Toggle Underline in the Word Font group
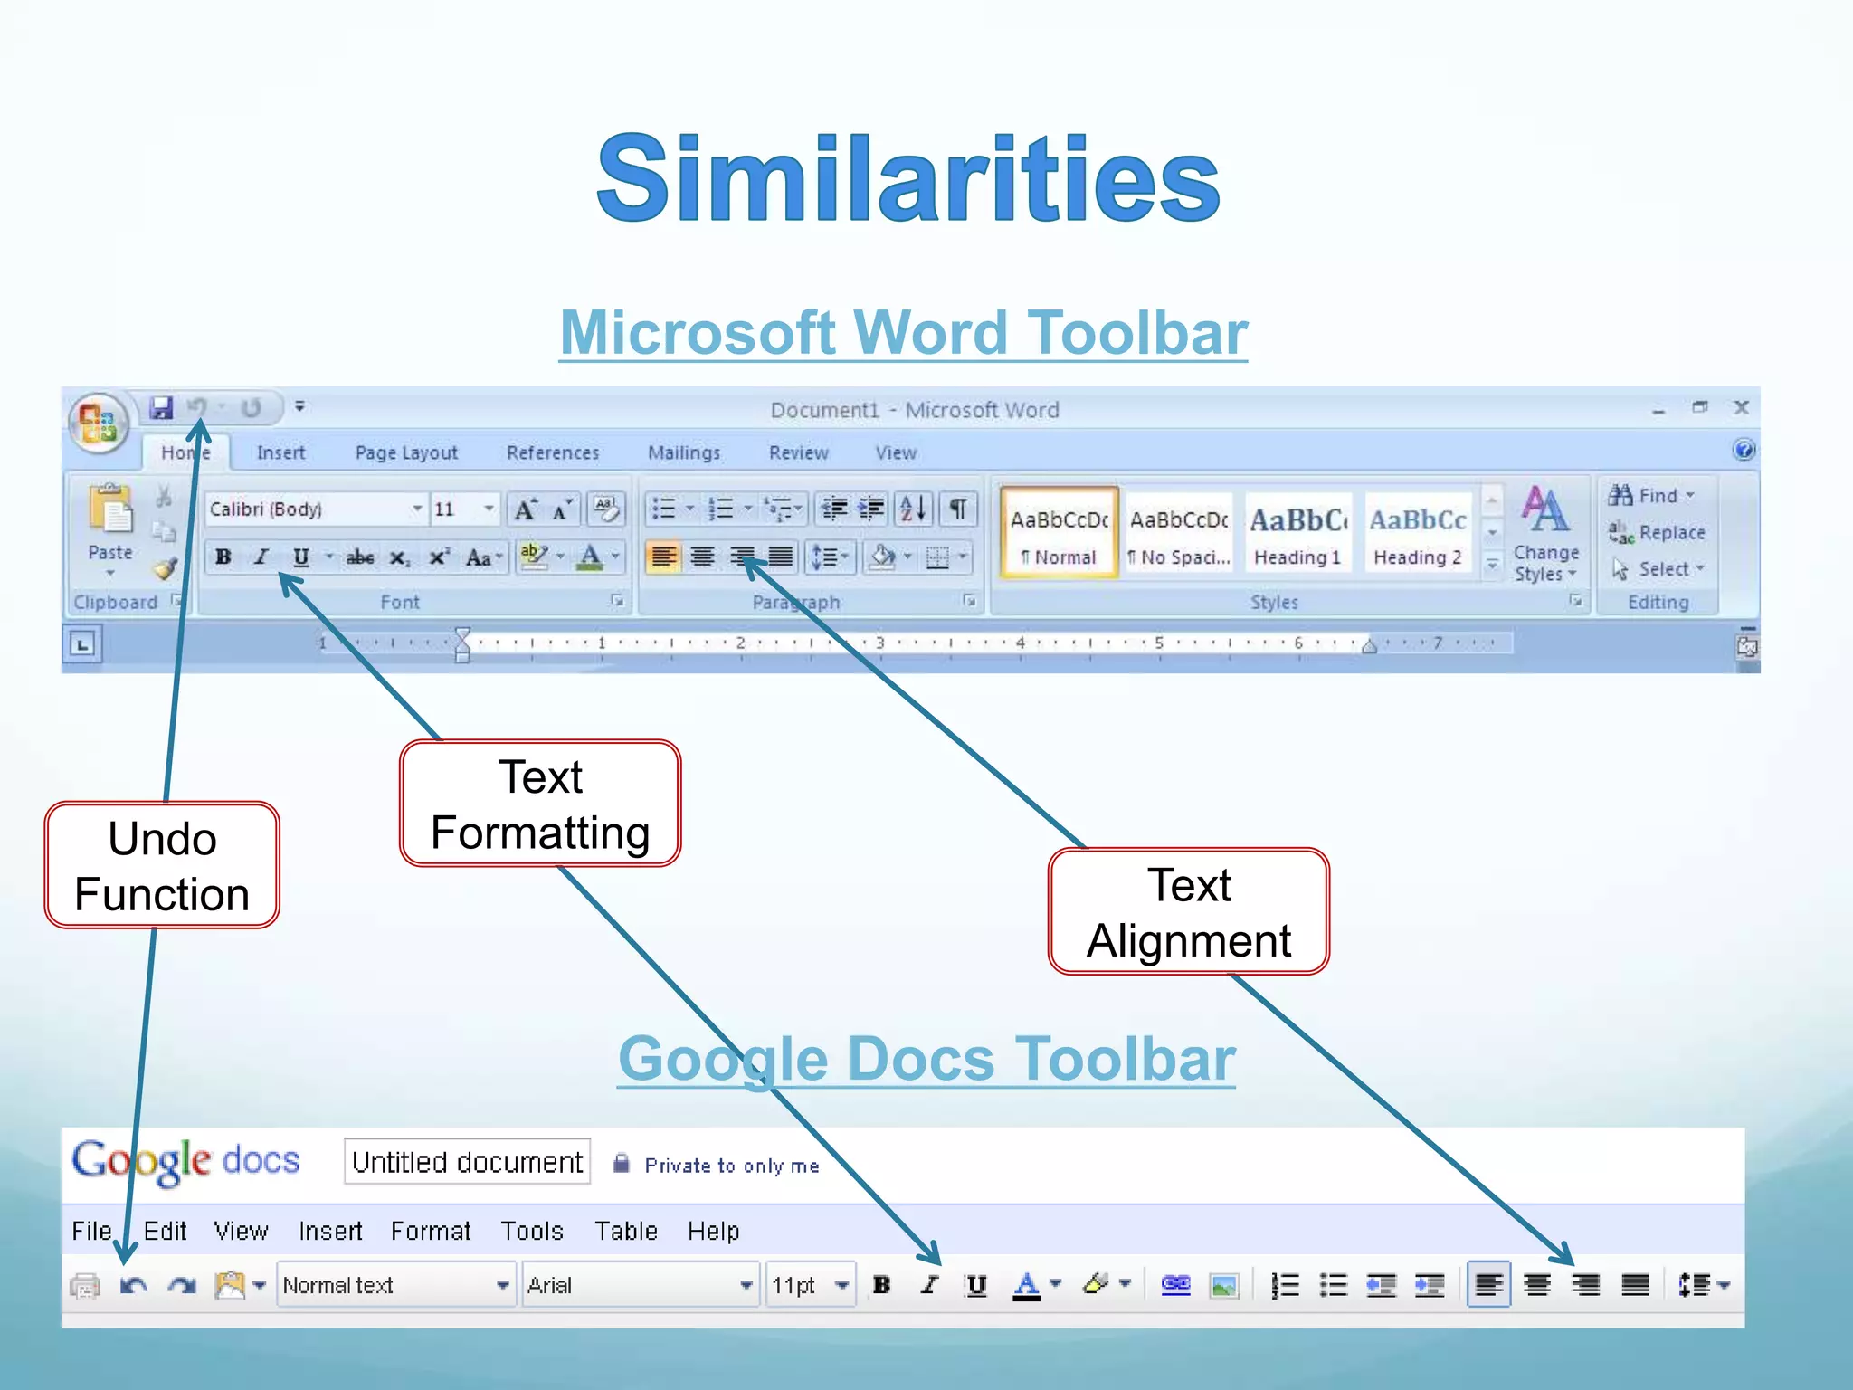 point(300,557)
